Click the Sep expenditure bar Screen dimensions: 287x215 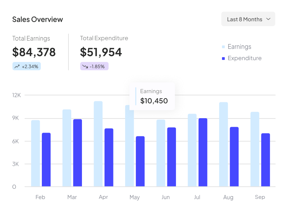(266, 160)
